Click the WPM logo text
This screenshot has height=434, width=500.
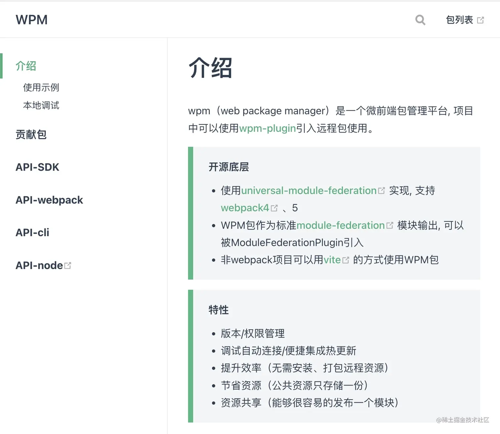tap(31, 20)
